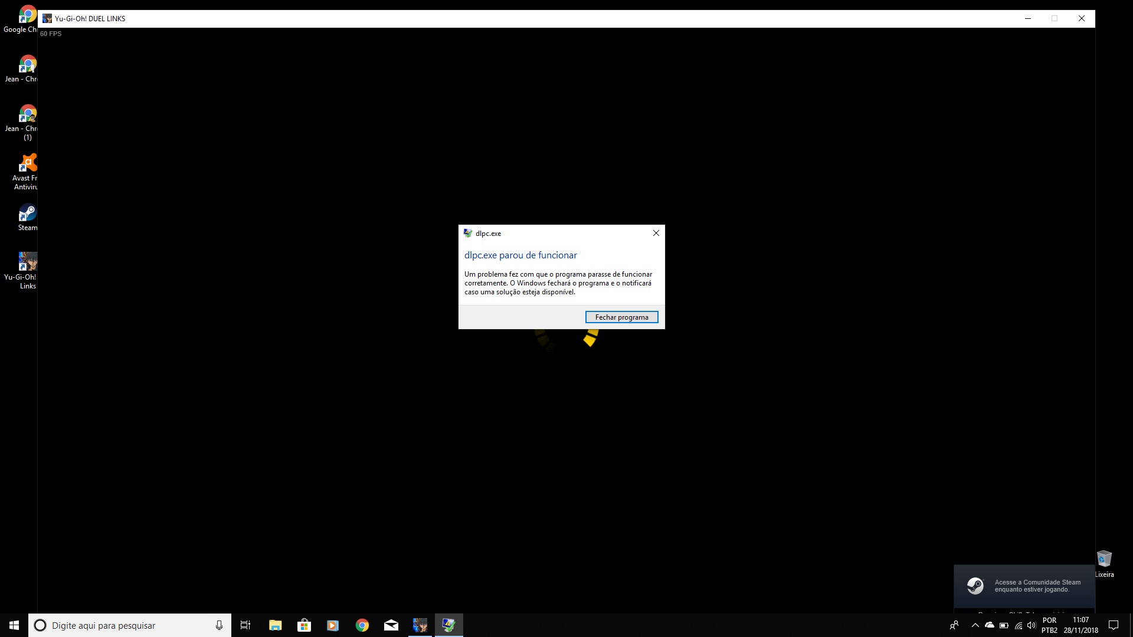Open the Action Center notifications
Viewport: 1133px width, 637px height.
coord(1114,625)
